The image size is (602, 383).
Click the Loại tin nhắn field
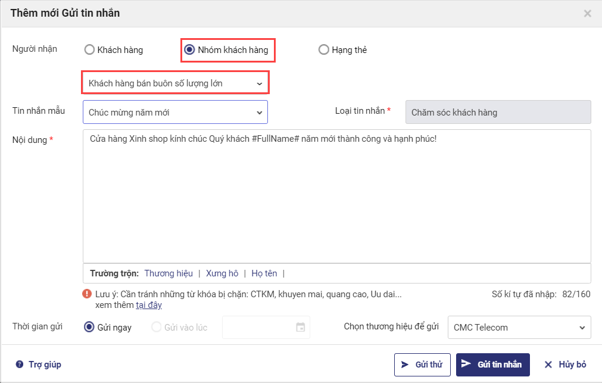pos(498,112)
